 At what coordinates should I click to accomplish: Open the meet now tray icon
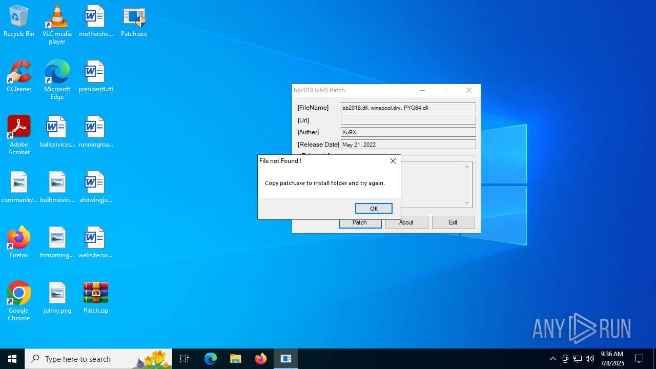[x=565, y=359]
